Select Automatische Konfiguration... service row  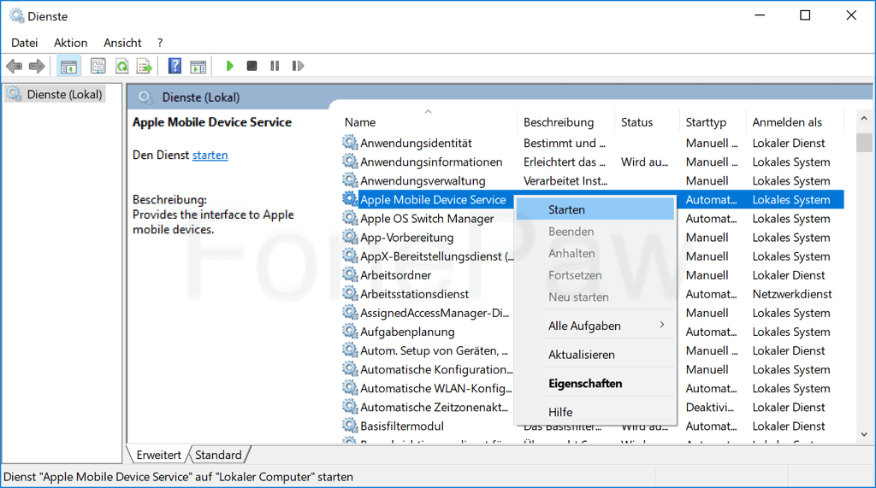coord(436,369)
